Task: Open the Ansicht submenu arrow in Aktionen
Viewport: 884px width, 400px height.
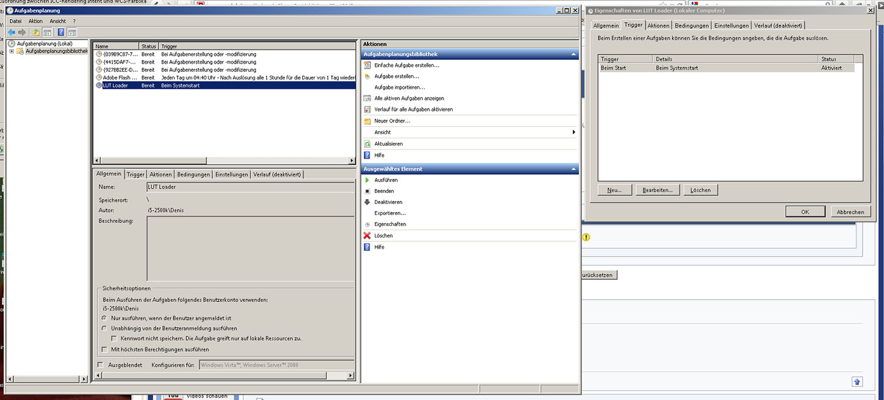Action: coord(573,132)
